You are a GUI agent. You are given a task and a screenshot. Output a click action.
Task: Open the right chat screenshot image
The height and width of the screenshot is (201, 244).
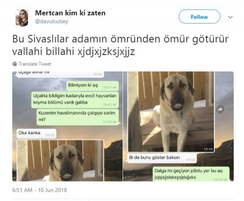pos(178,126)
